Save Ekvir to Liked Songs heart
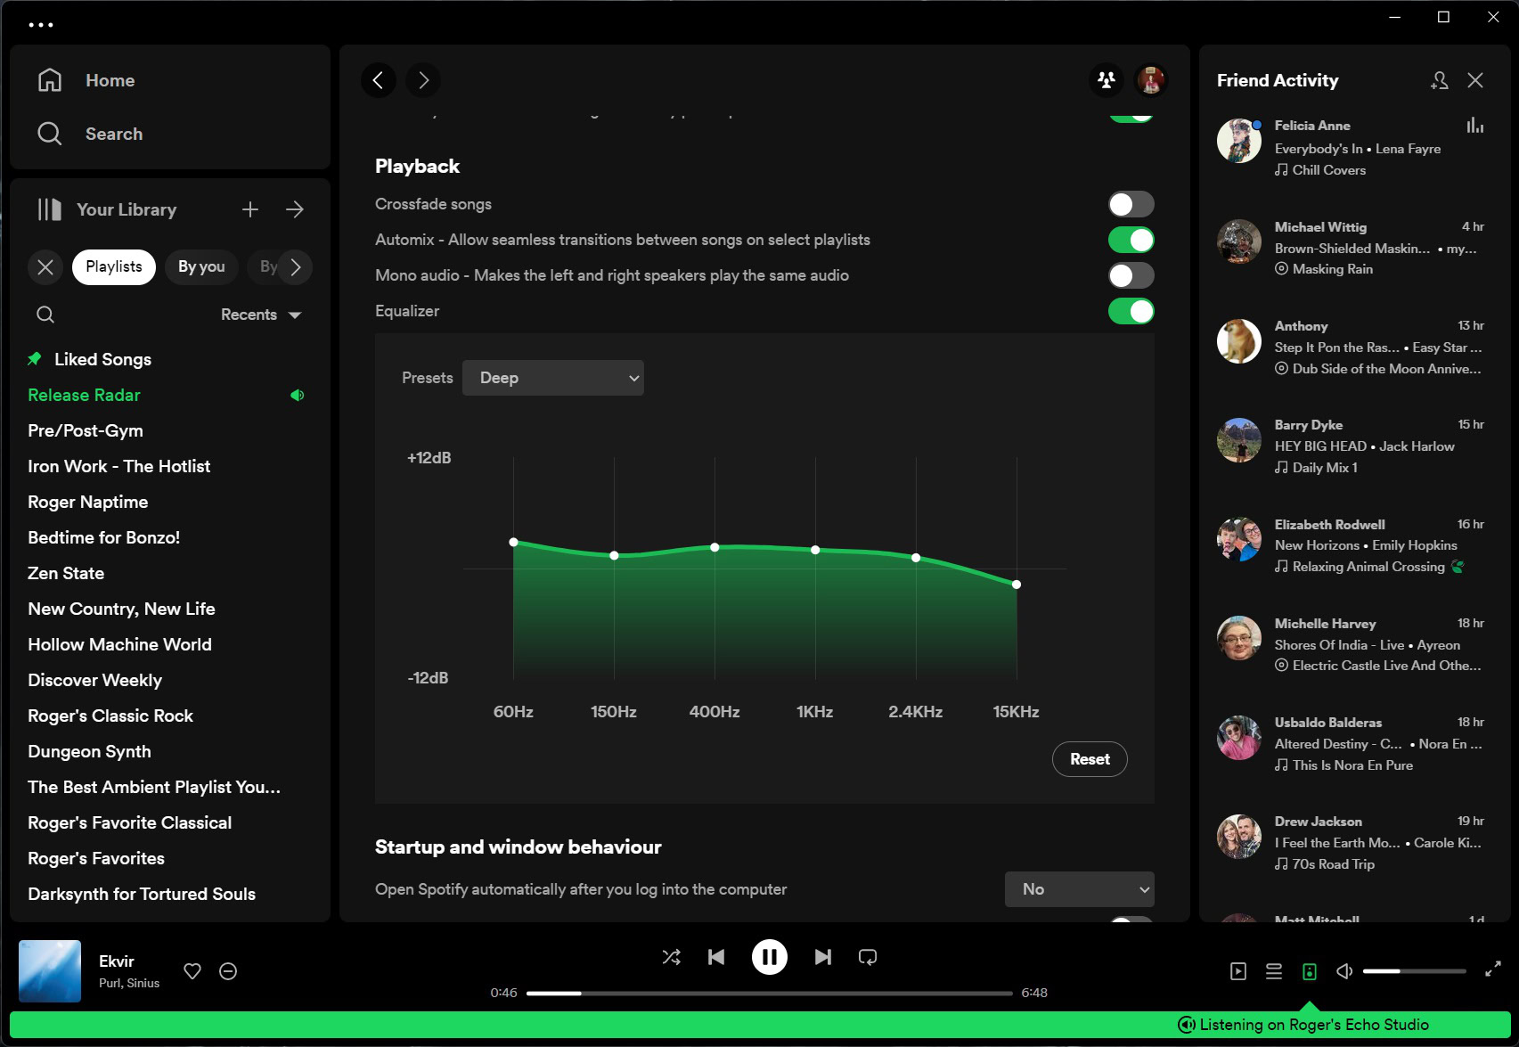1519x1047 pixels. [192, 971]
